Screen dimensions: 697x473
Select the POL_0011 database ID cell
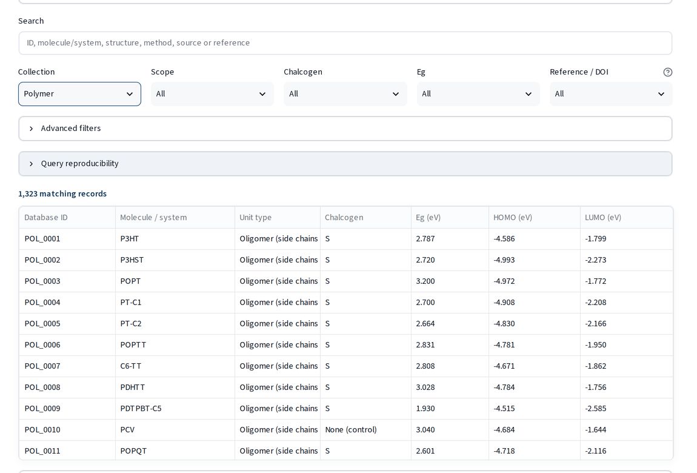[x=67, y=451]
